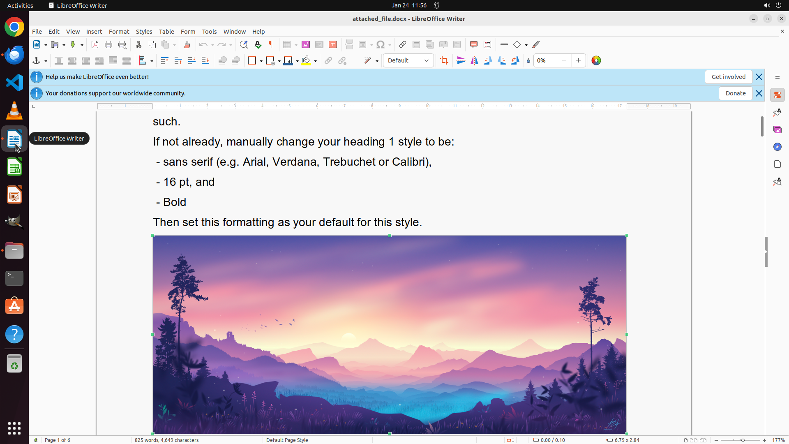Click the zoom slider in status bar
Image resolution: width=789 pixels, height=444 pixels.
(x=742, y=440)
